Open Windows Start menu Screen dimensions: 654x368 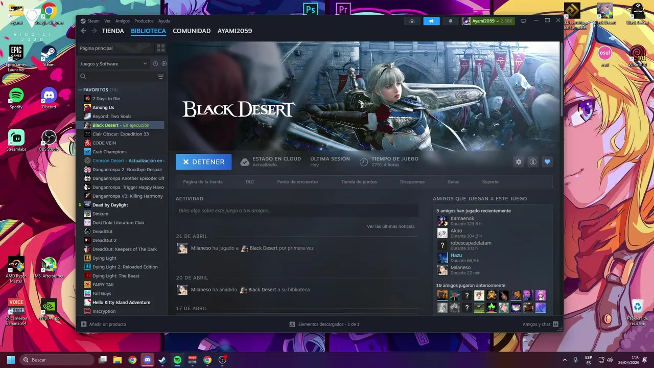(11, 360)
